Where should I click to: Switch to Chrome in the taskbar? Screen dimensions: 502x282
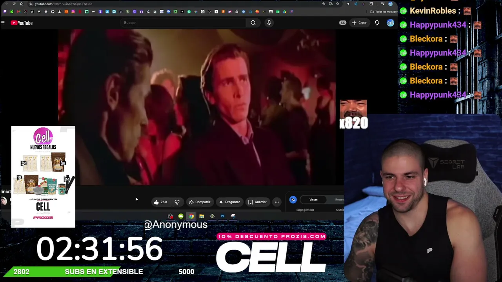[191, 216]
